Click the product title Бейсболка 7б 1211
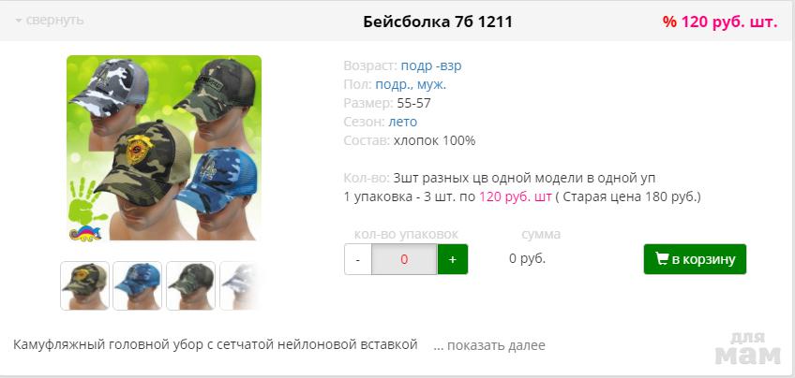This screenshot has height=378, width=795. [x=438, y=22]
